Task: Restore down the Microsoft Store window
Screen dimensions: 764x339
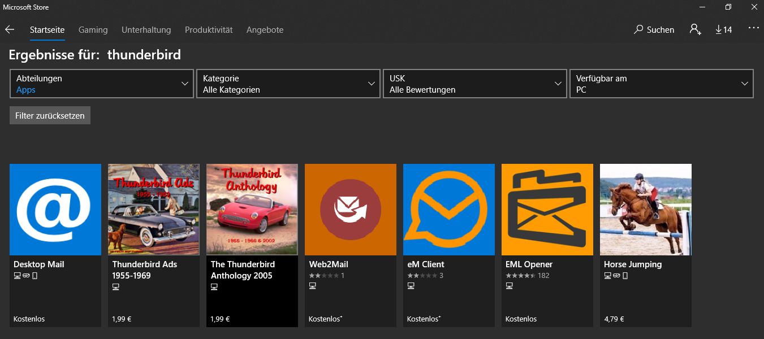Action: 728,7
